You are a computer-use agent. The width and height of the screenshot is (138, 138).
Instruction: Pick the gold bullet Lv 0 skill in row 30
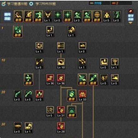tap(18, 128)
